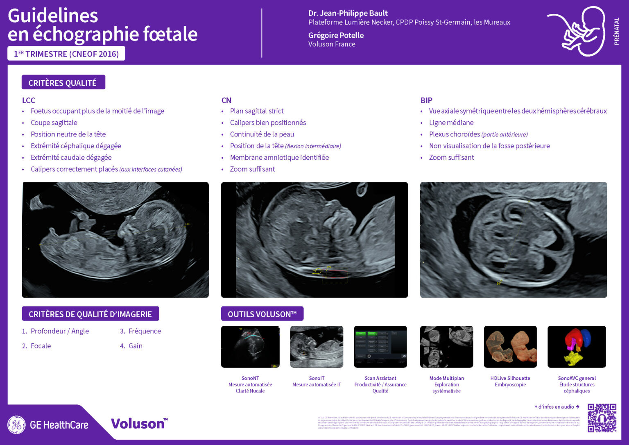Open the SonoIT tool thumbnail

[317, 347]
